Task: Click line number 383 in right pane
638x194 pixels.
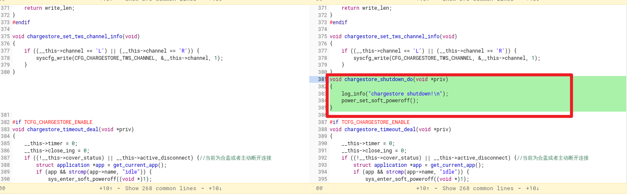Action: click(322, 94)
